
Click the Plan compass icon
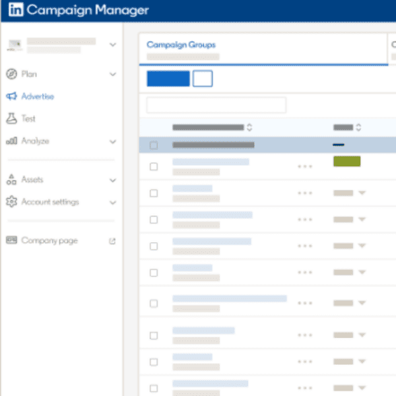point(11,75)
